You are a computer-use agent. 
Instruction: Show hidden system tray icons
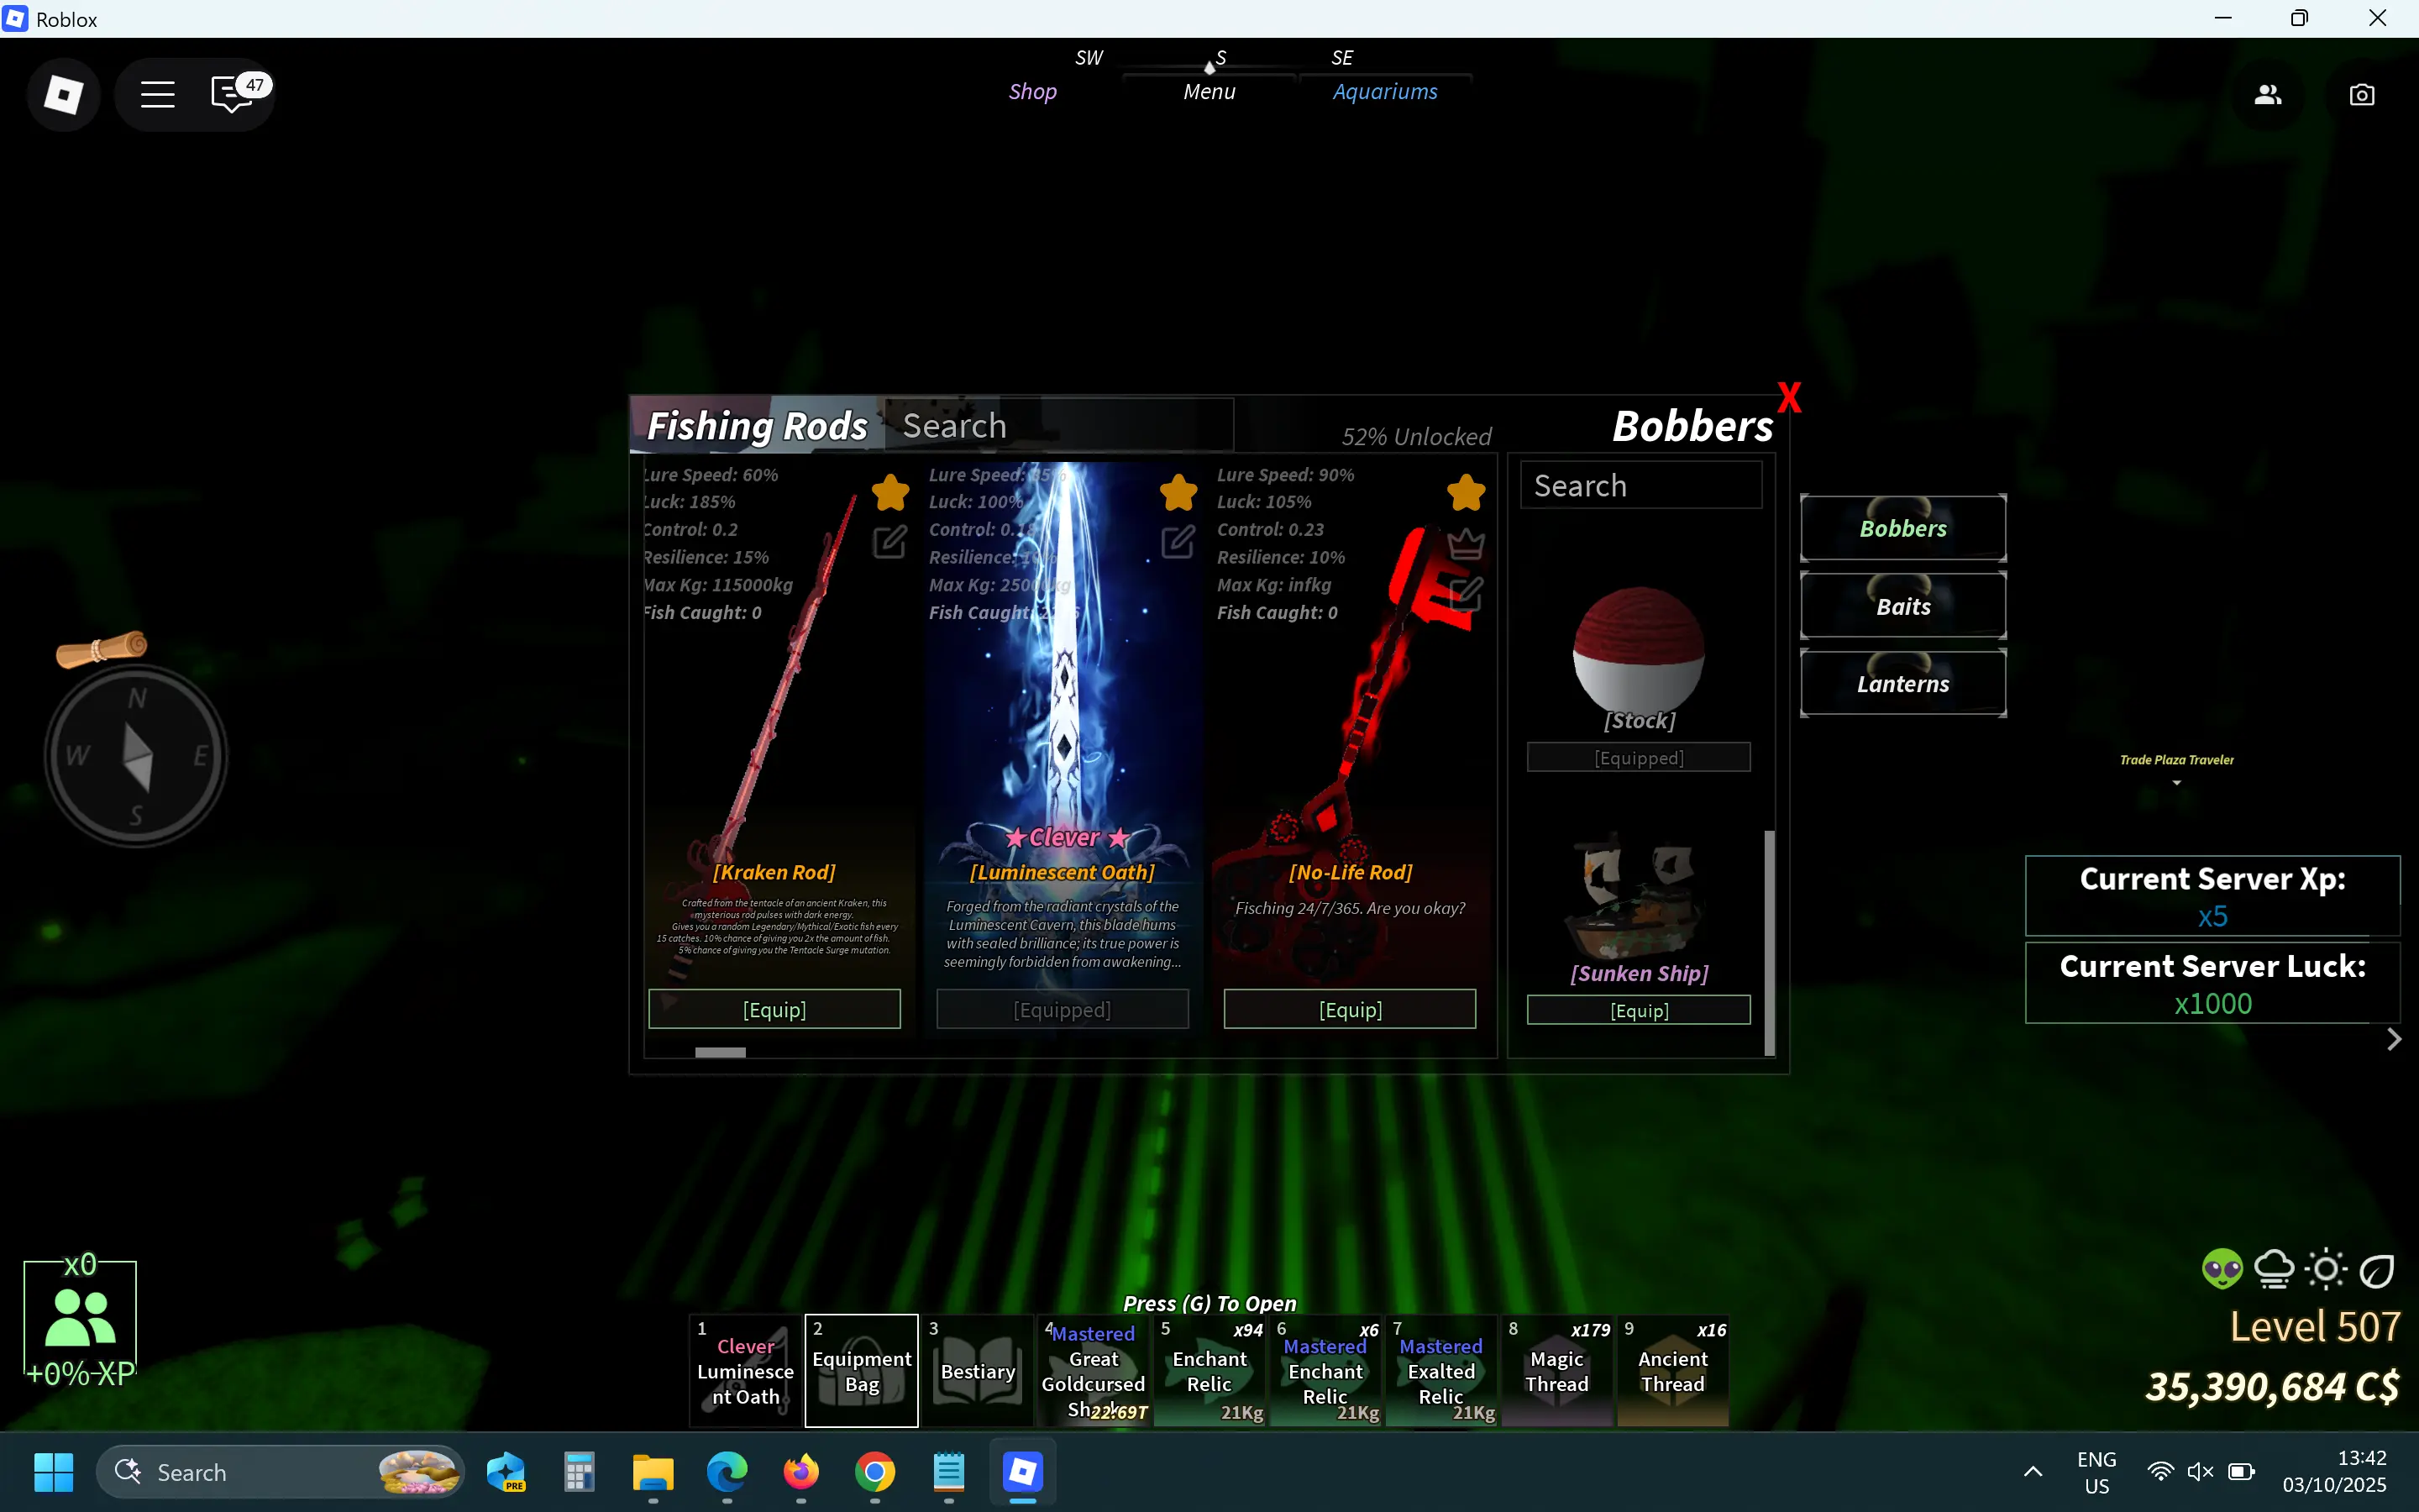coord(2032,1471)
